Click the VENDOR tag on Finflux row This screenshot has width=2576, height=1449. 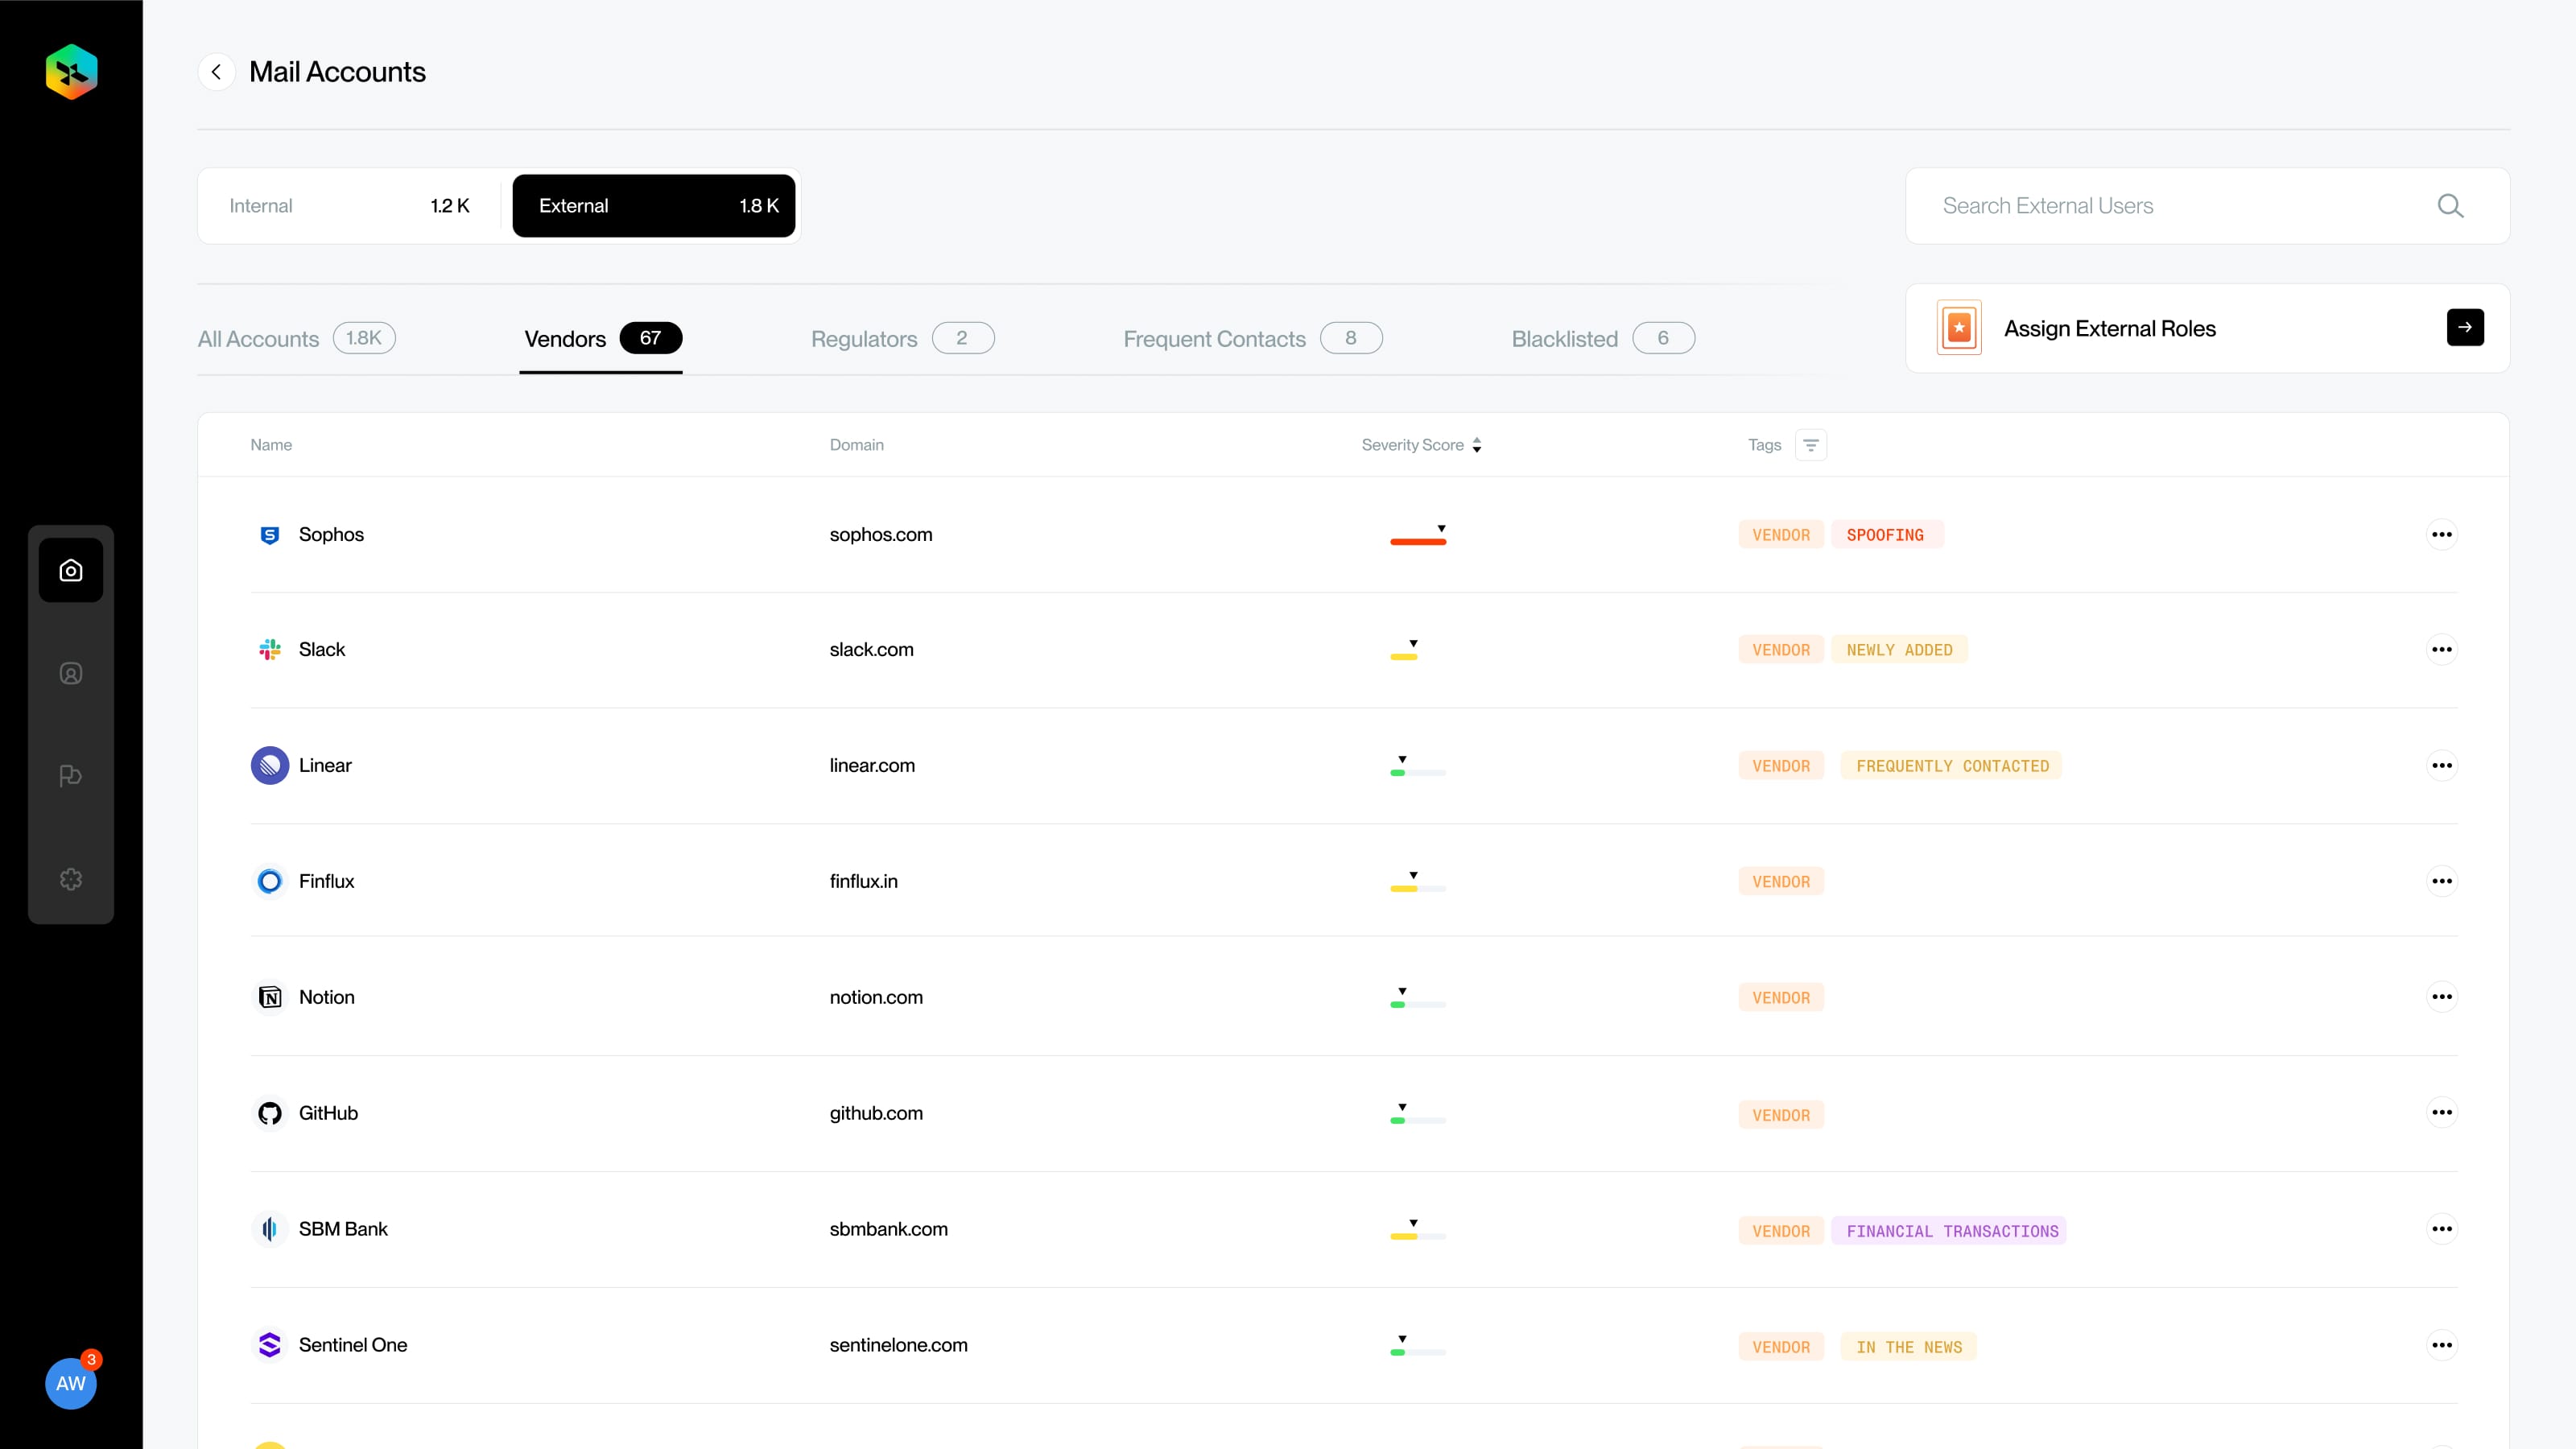coord(1781,882)
